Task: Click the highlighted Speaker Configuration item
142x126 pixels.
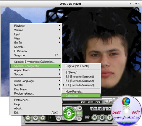Action: tap(35, 66)
